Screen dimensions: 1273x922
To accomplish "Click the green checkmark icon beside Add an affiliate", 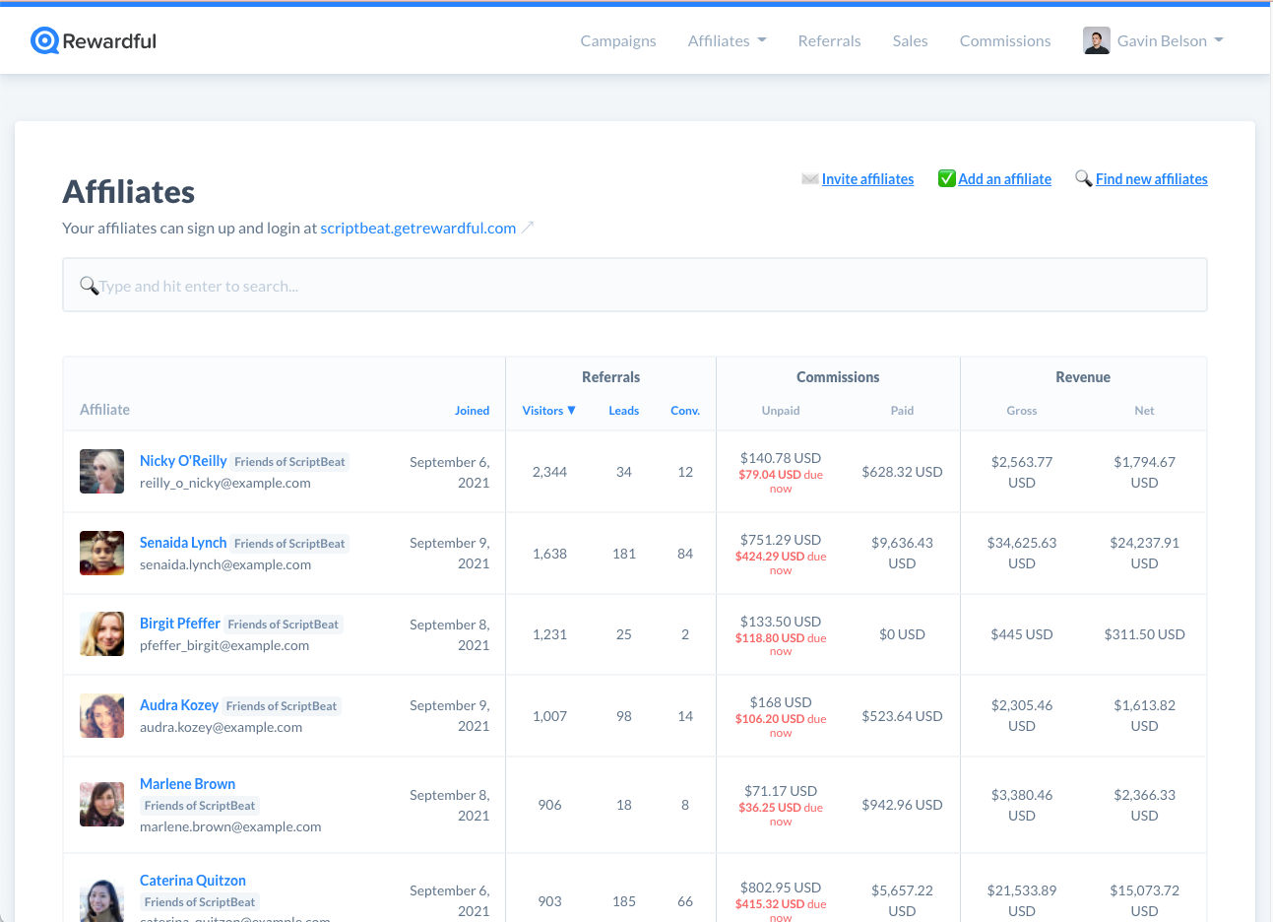I will pos(946,178).
